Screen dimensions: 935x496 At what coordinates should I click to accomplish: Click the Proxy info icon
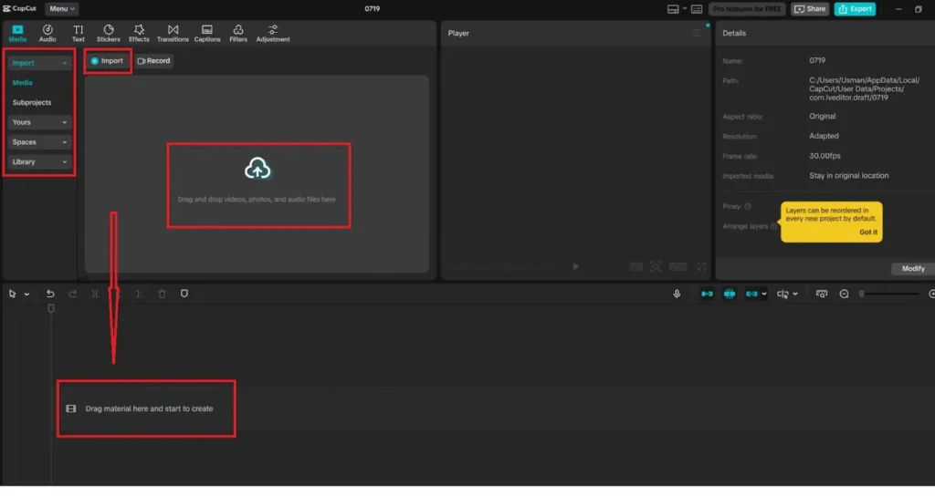click(x=748, y=207)
